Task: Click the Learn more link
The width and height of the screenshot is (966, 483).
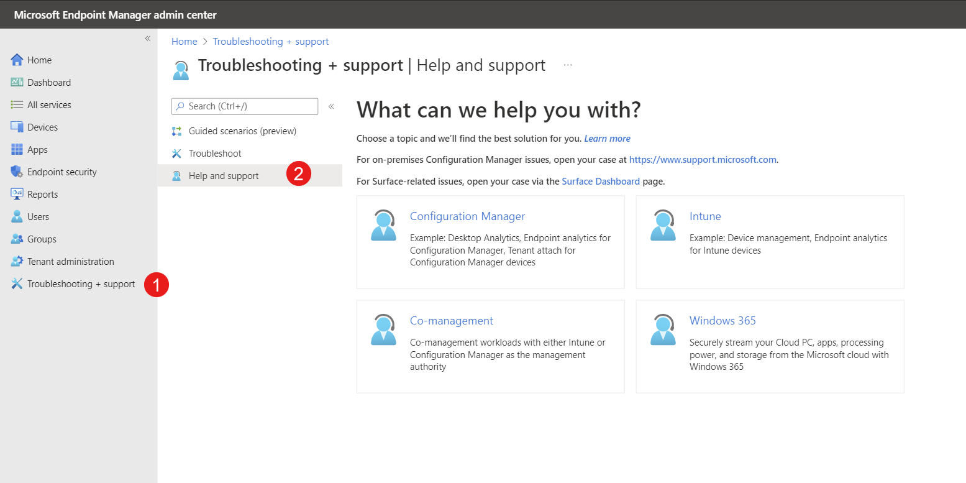Action: click(x=607, y=139)
